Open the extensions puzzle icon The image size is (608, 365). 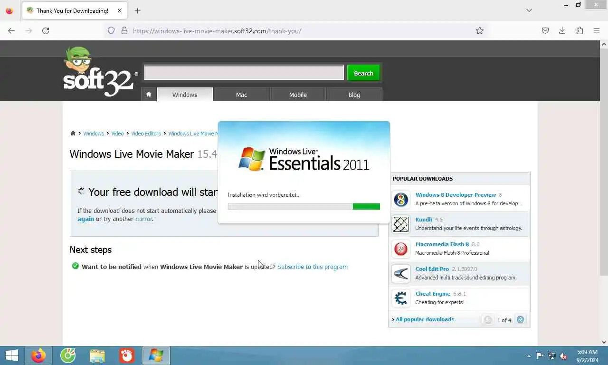[x=579, y=30]
